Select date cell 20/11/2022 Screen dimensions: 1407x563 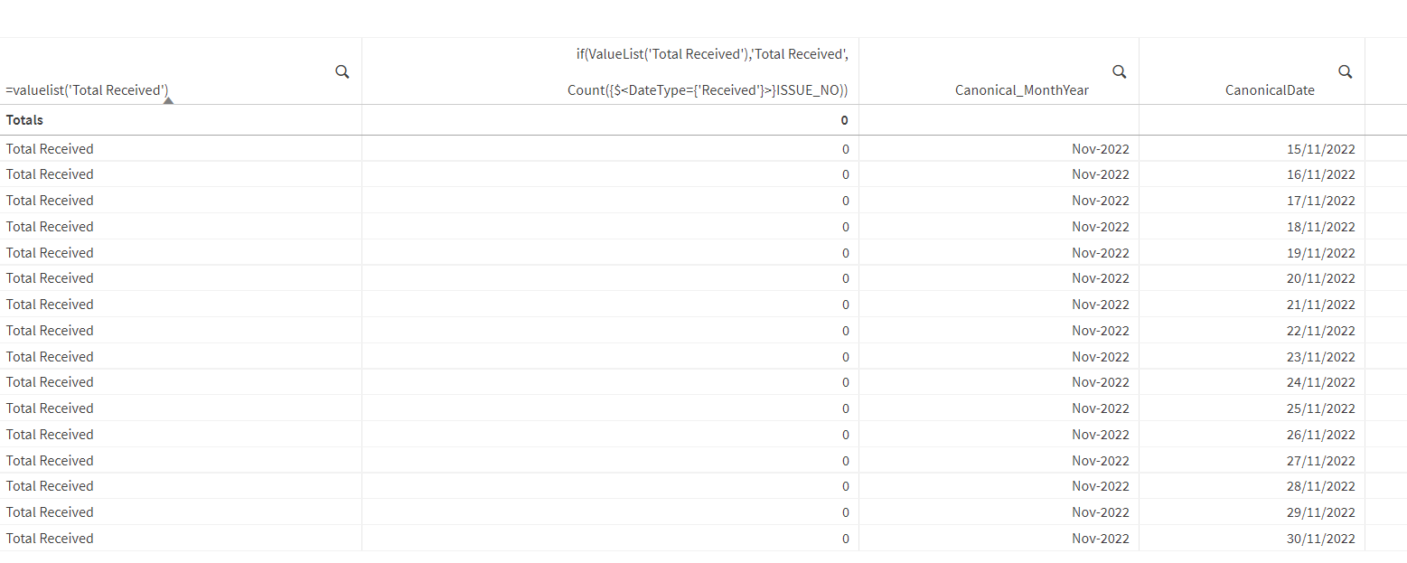(x=1320, y=278)
